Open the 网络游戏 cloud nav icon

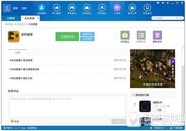(87, 7)
